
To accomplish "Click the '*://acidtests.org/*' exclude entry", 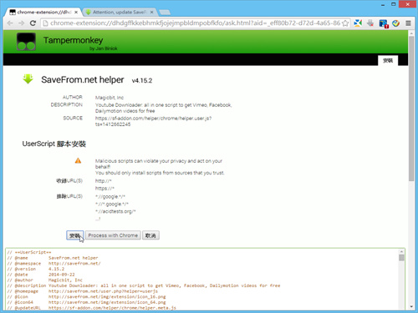I will click(x=115, y=211).
